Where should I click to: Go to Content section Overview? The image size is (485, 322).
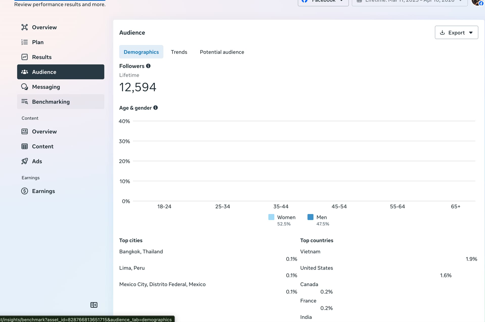(44, 131)
